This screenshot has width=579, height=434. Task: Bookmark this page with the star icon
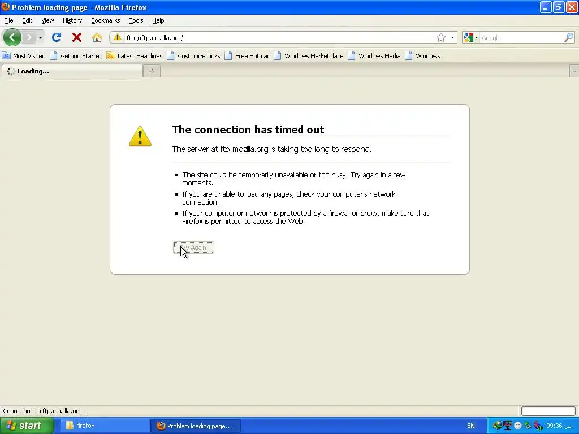441,37
